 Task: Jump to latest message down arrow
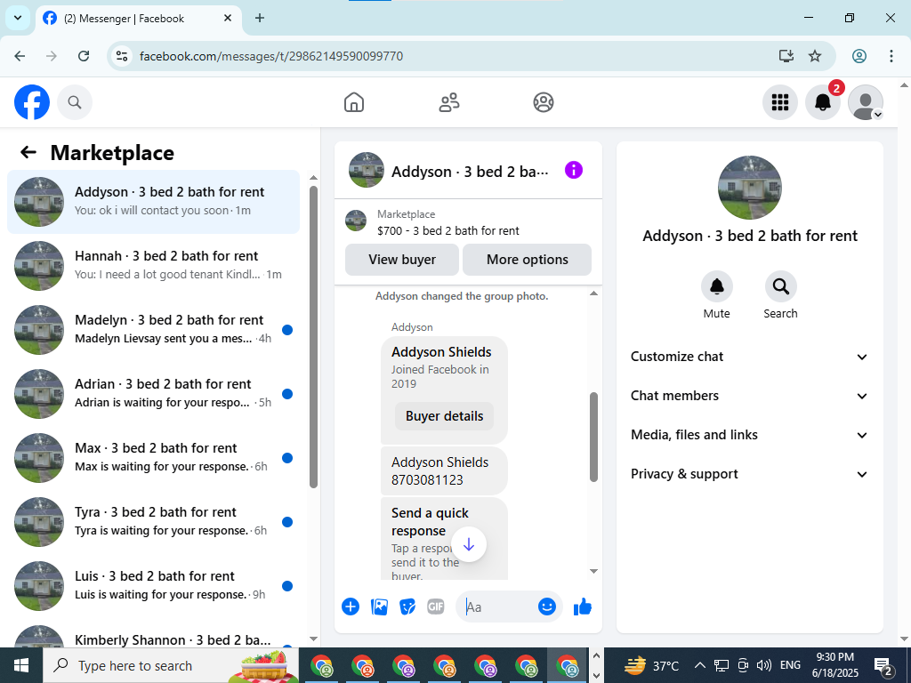(469, 544)
